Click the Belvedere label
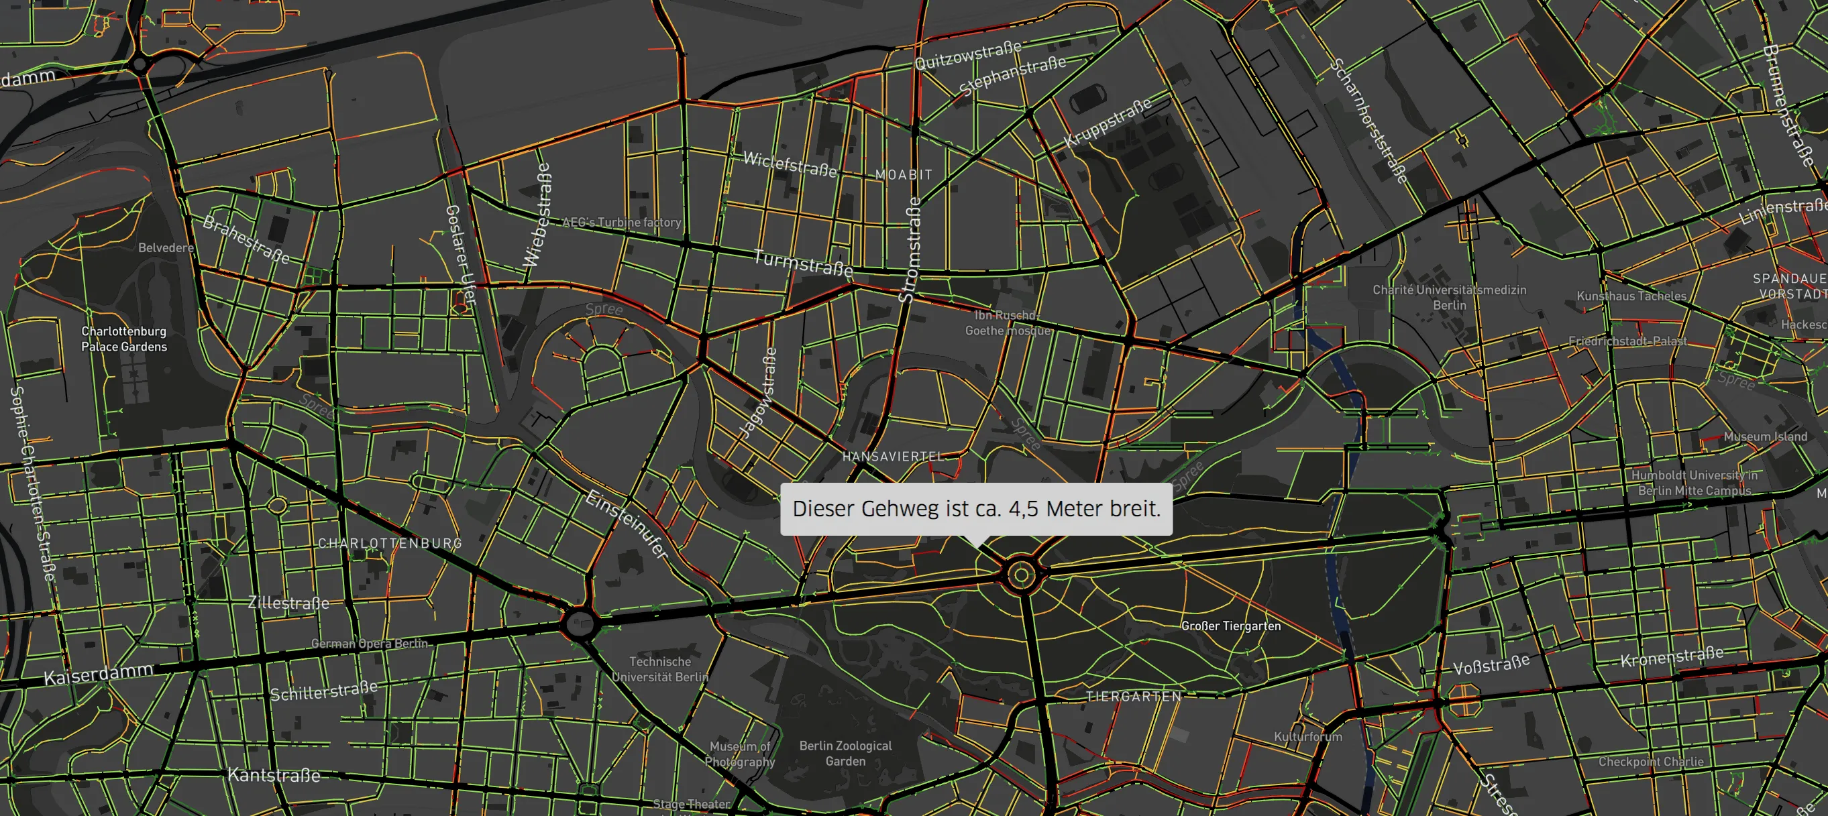This screenshot has width=1828, height=816. click(x=166, y=247)
